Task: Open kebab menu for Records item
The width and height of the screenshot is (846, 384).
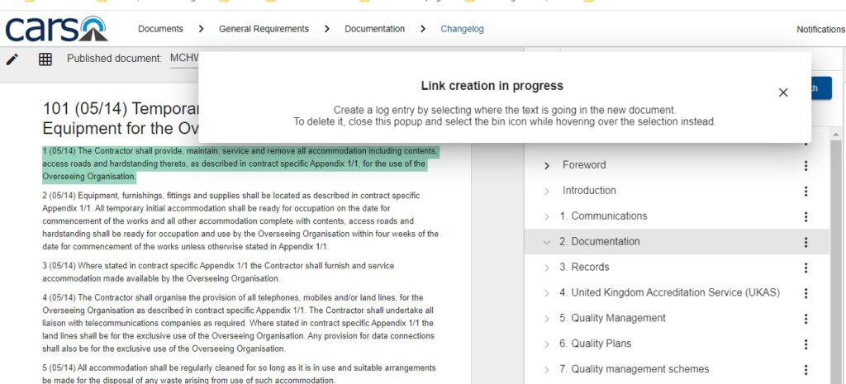Action: coord(806,268)
